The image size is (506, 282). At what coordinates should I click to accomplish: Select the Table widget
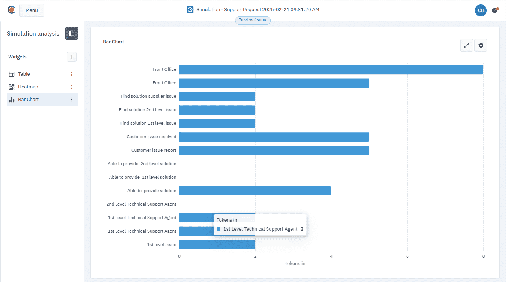(x=42, y=74)
